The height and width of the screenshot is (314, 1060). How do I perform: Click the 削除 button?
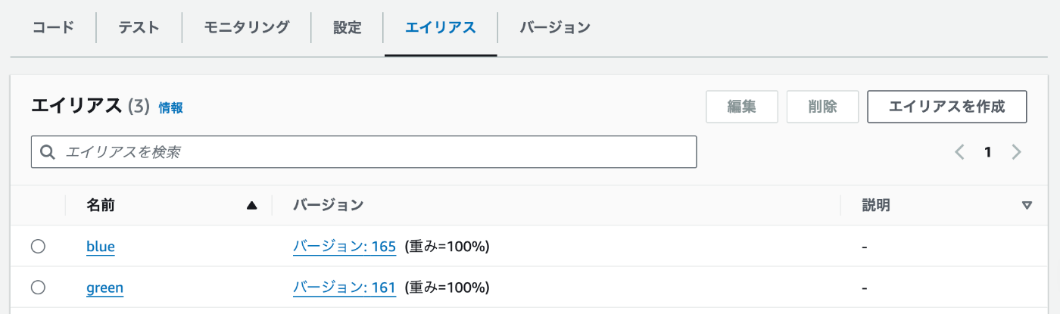[x=822, y=107]
